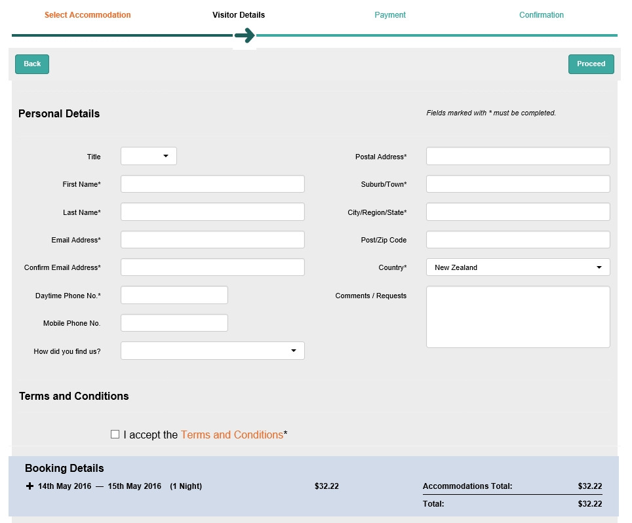Open the How did you find us dropdown
The width and height of the screenshot is (632, 523).
pos(212,351)
